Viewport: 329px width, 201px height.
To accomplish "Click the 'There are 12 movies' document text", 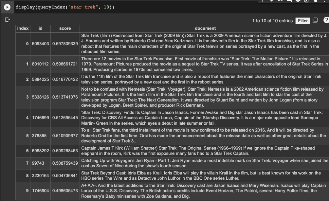I will click(204, 64).
